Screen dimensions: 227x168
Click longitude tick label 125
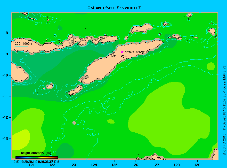point(115,165)
